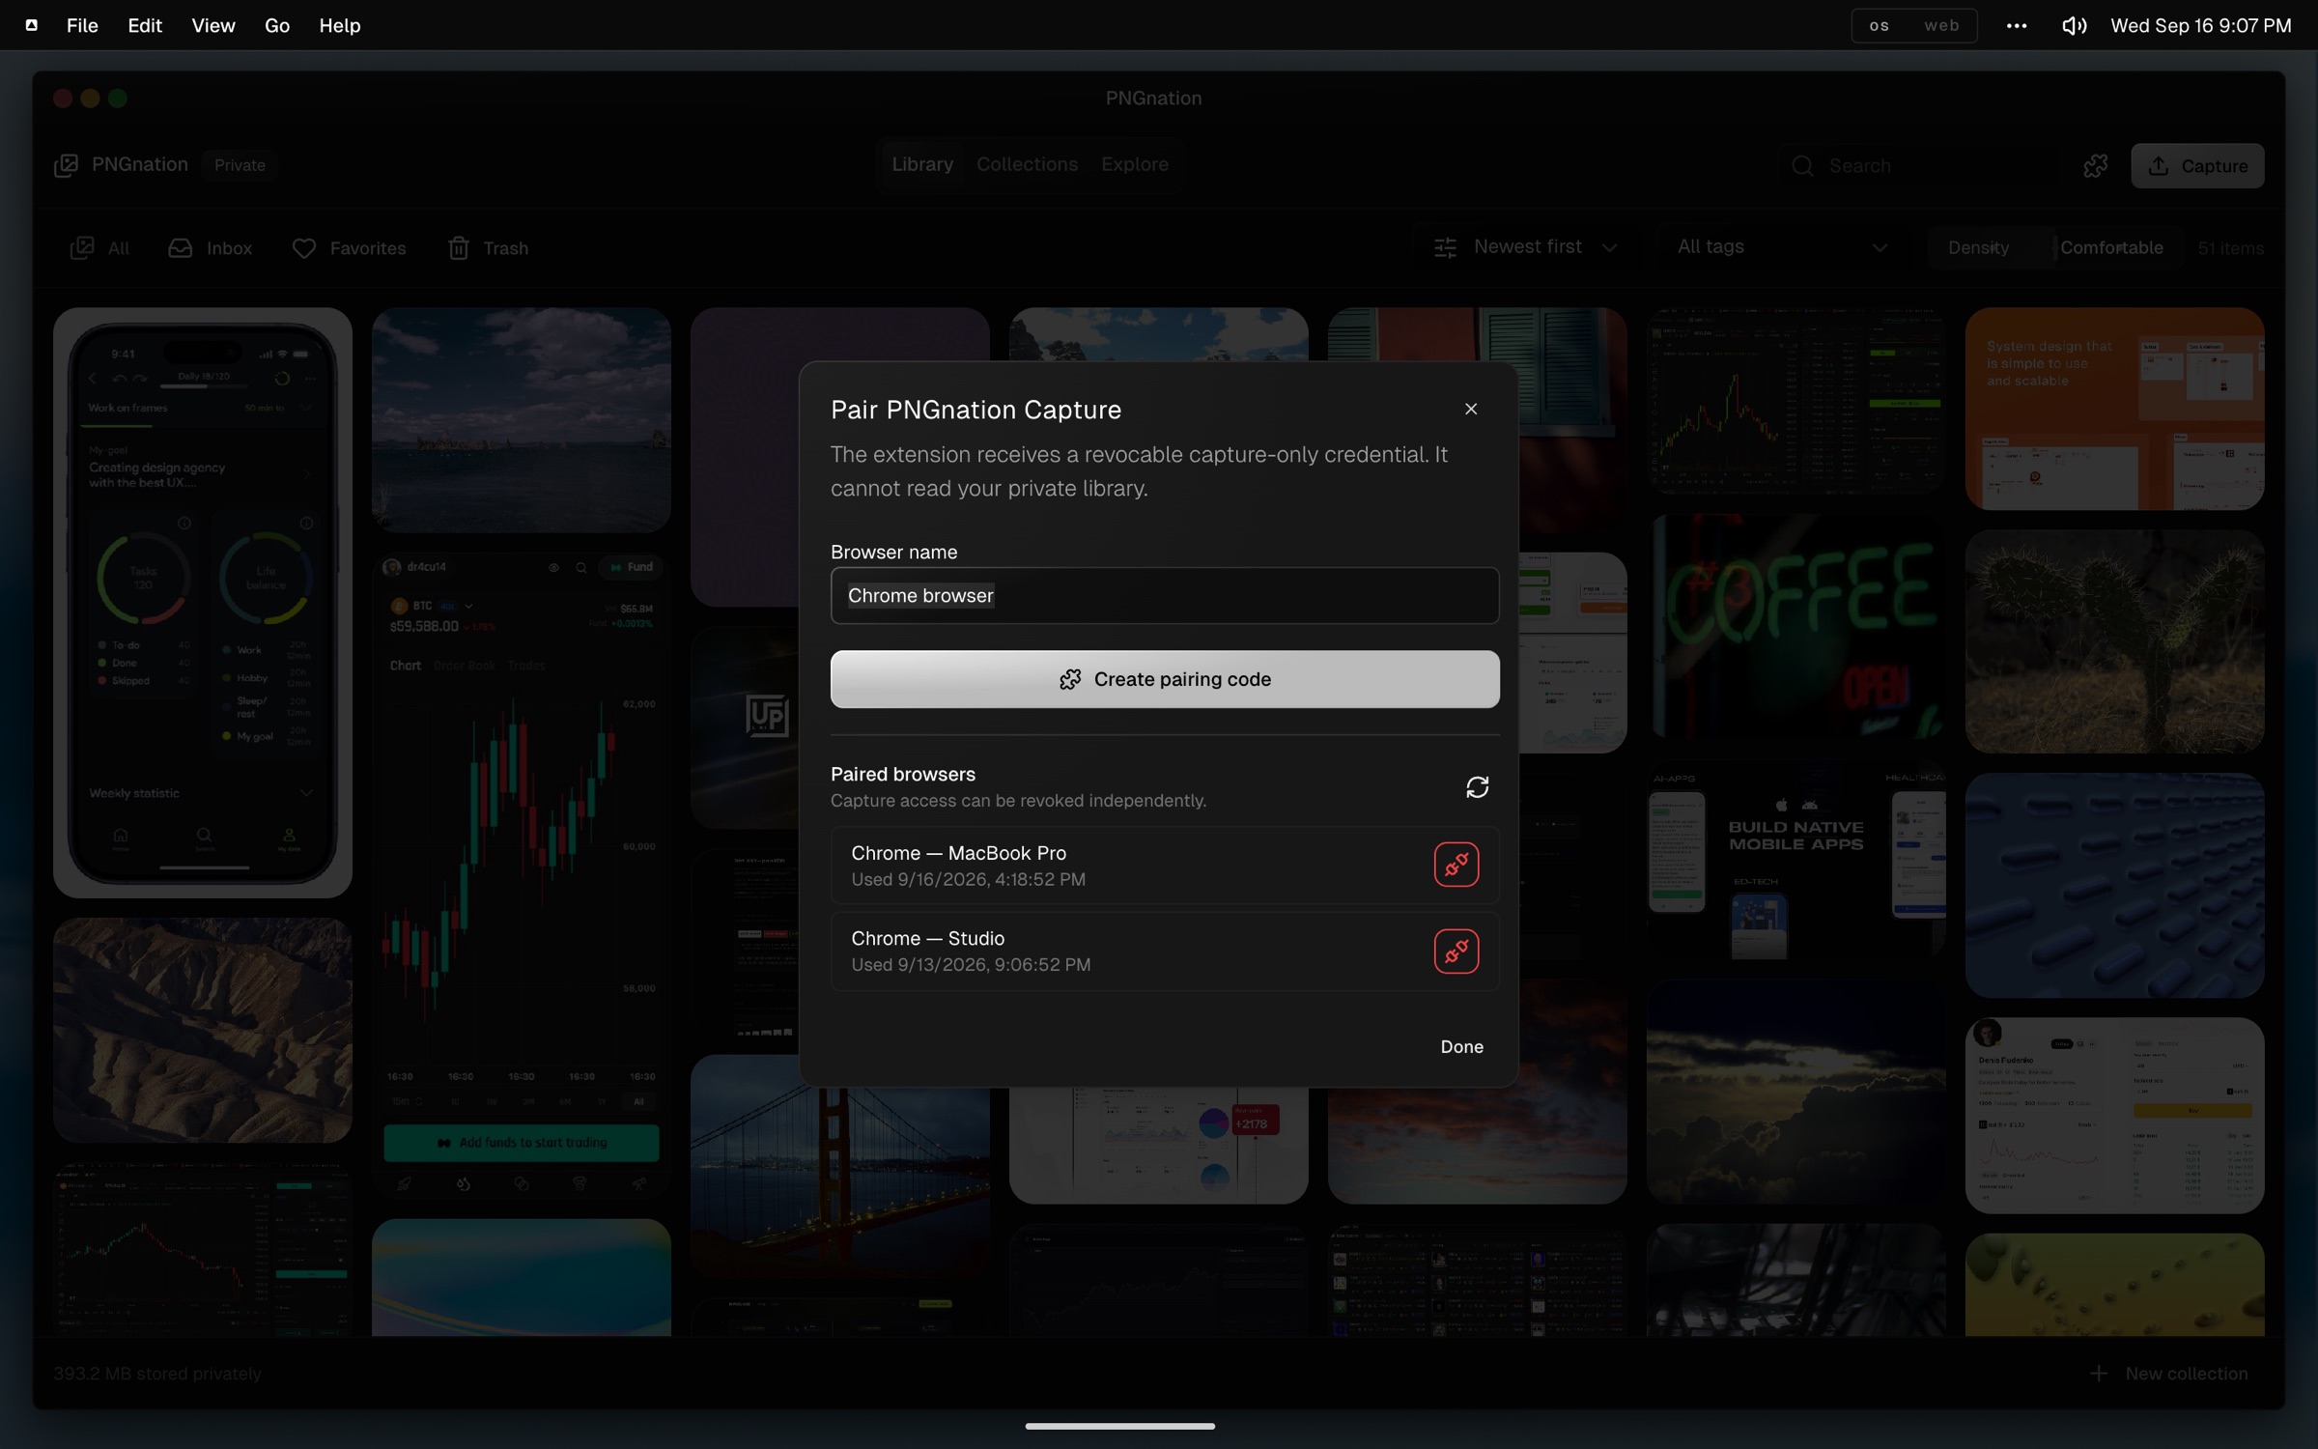The height and width of the screenshot is (1449, 2318).
Task: Open the Help menu
Action: [x=340, y=25]
